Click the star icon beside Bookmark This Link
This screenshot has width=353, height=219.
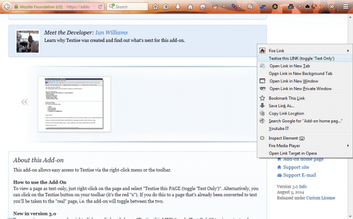coord(262,98)
